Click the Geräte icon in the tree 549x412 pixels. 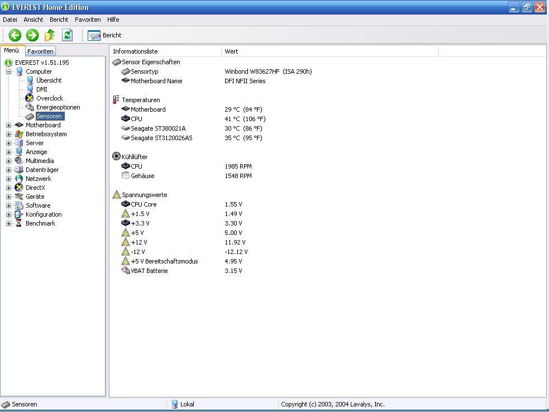click(x=19, y=197)
